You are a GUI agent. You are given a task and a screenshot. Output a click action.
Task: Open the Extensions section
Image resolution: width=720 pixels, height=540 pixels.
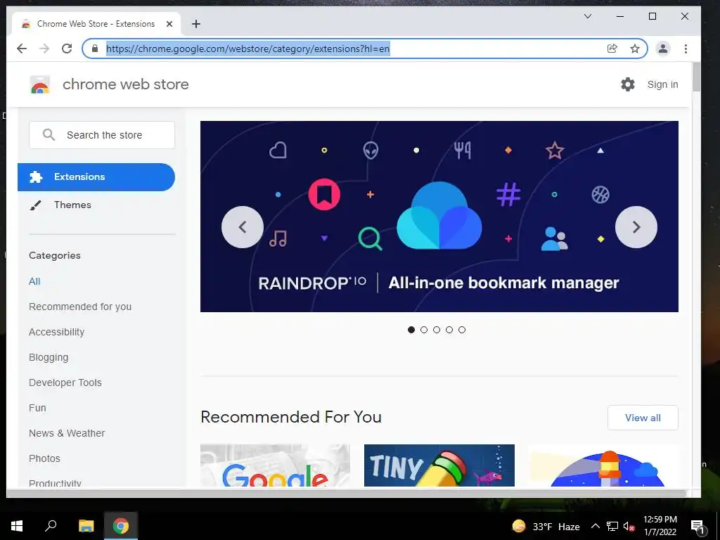[96, 176]
